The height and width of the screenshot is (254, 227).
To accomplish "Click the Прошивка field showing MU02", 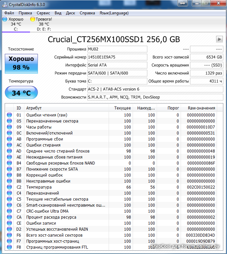I will coord(117,49).
